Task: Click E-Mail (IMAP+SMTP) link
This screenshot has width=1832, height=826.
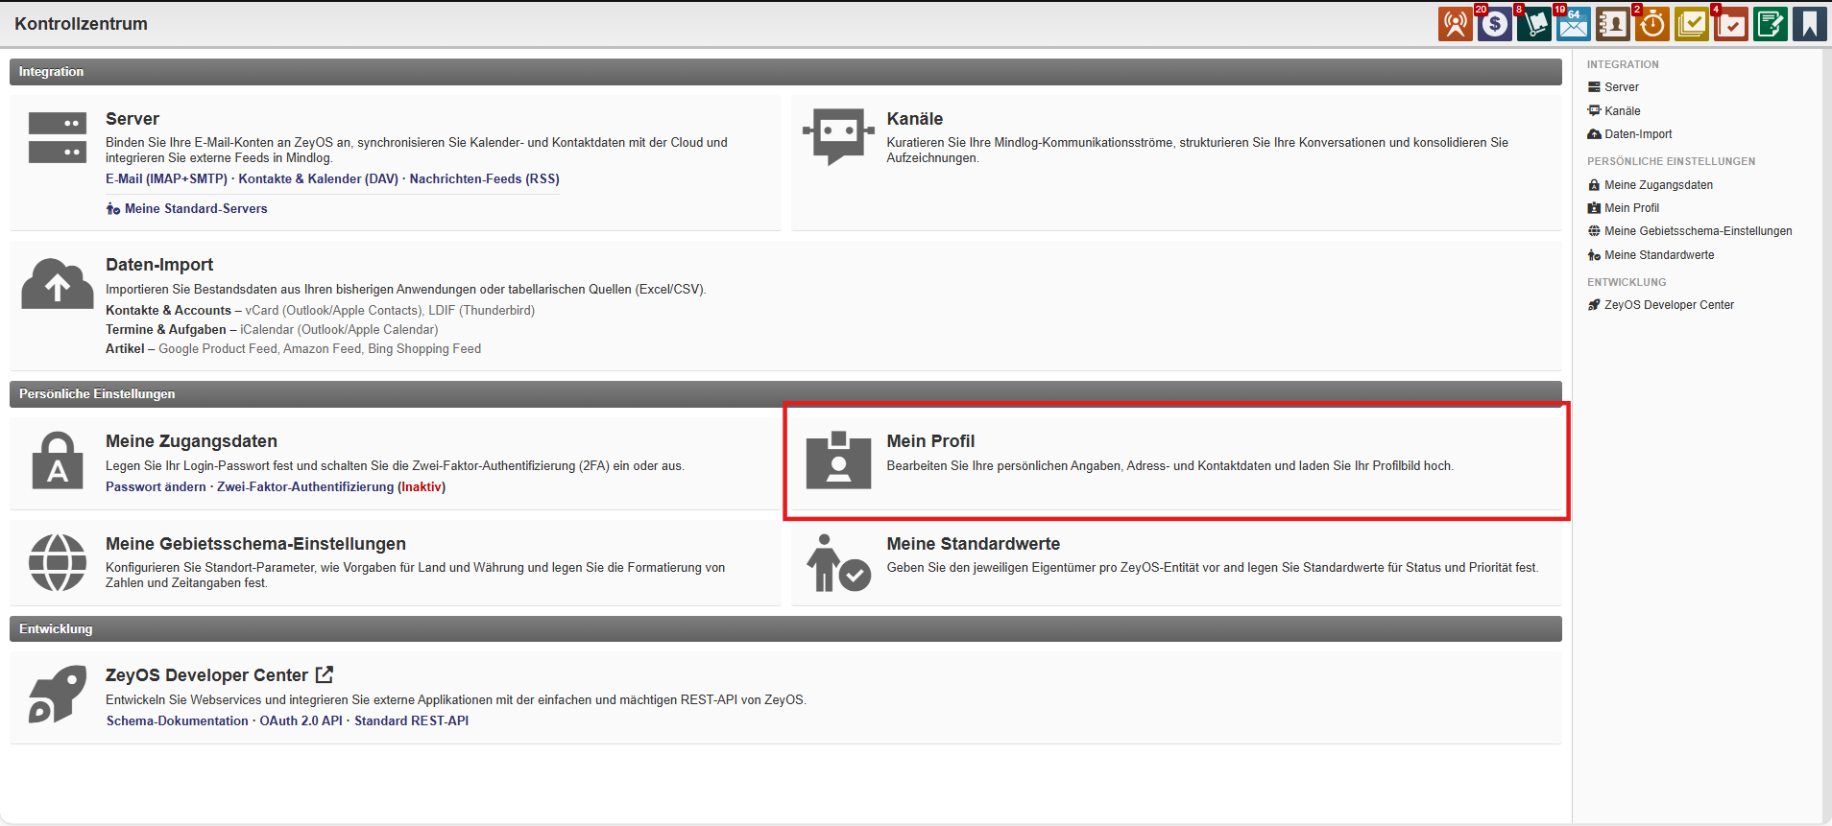Action: [166, 179]
